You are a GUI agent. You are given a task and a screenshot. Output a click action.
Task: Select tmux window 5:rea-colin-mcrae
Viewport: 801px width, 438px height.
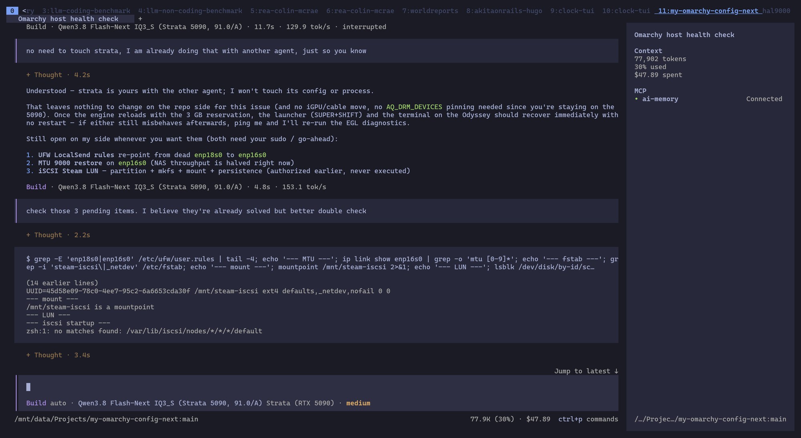pyautogui.click(x=284, y=11)
